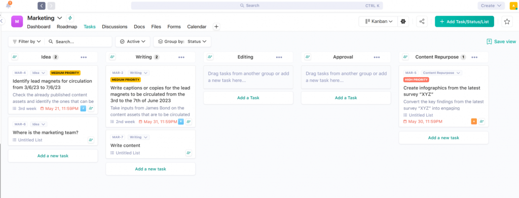Open the Calendar tab
The height and width of the screenshot is (198, 519).
pos(197,27)
